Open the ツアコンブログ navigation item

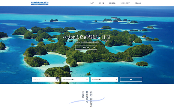point(125,3)
